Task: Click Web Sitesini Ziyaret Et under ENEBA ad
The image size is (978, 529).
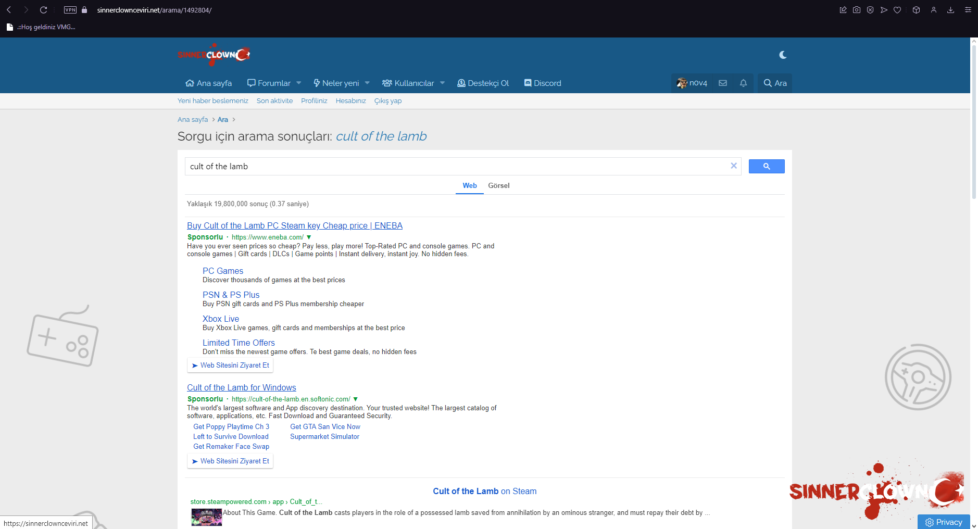Action: 230,366
